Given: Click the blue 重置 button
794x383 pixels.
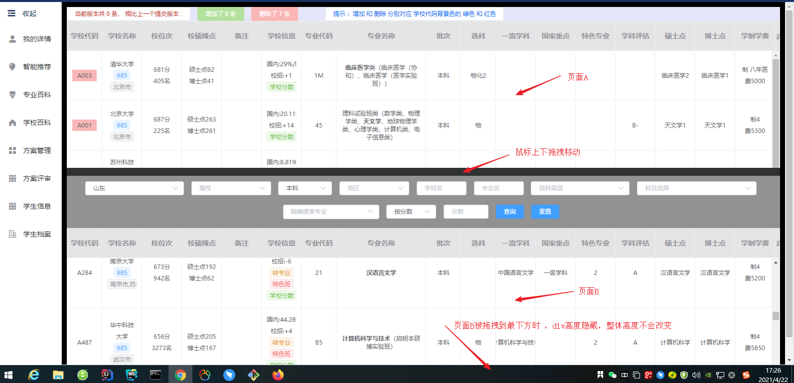Looking at the screenshot, I should [545, 212].
